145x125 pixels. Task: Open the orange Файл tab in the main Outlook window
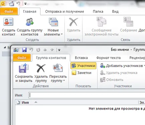coord(9,11)
